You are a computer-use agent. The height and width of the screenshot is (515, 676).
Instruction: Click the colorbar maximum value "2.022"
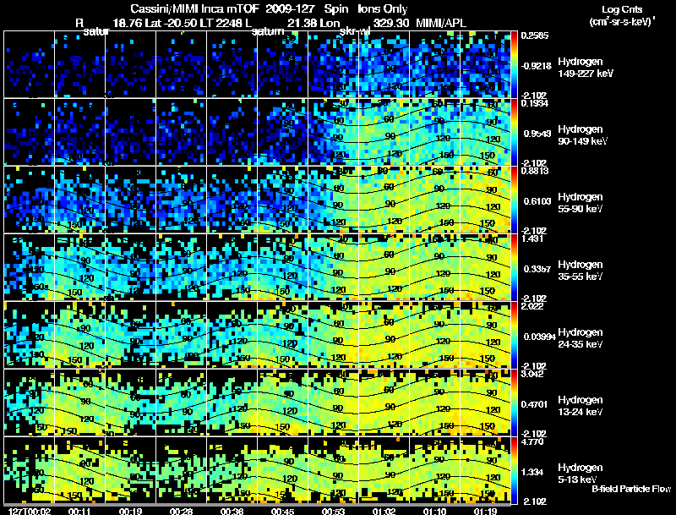532,306
